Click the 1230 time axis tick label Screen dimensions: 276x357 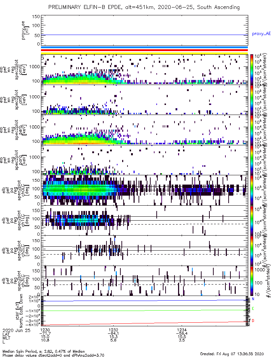click(45, 330)
